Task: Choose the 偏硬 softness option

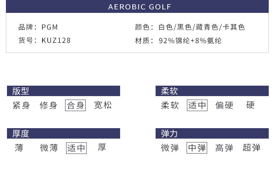Action: (x=224, y=105)
